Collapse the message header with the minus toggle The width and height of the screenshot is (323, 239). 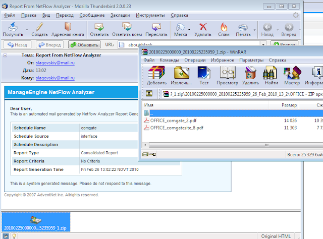5,55
